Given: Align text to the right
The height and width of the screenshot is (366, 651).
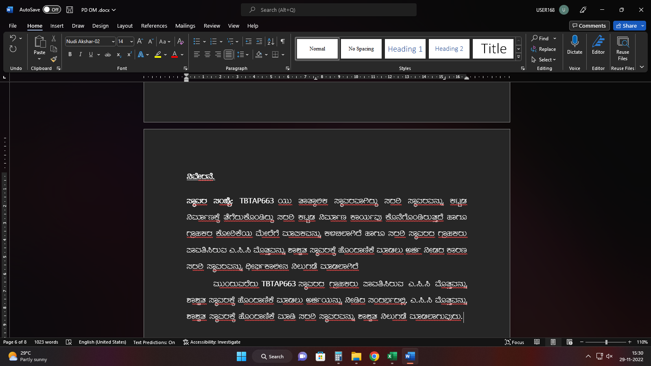Looking at the screenshot, I should (218, 54).
